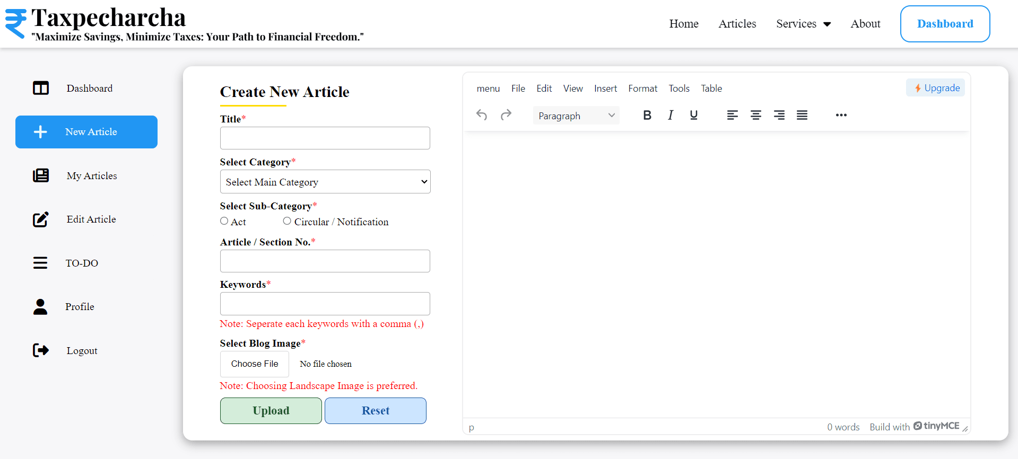Select the Act sub-category radio

[224, 221]
